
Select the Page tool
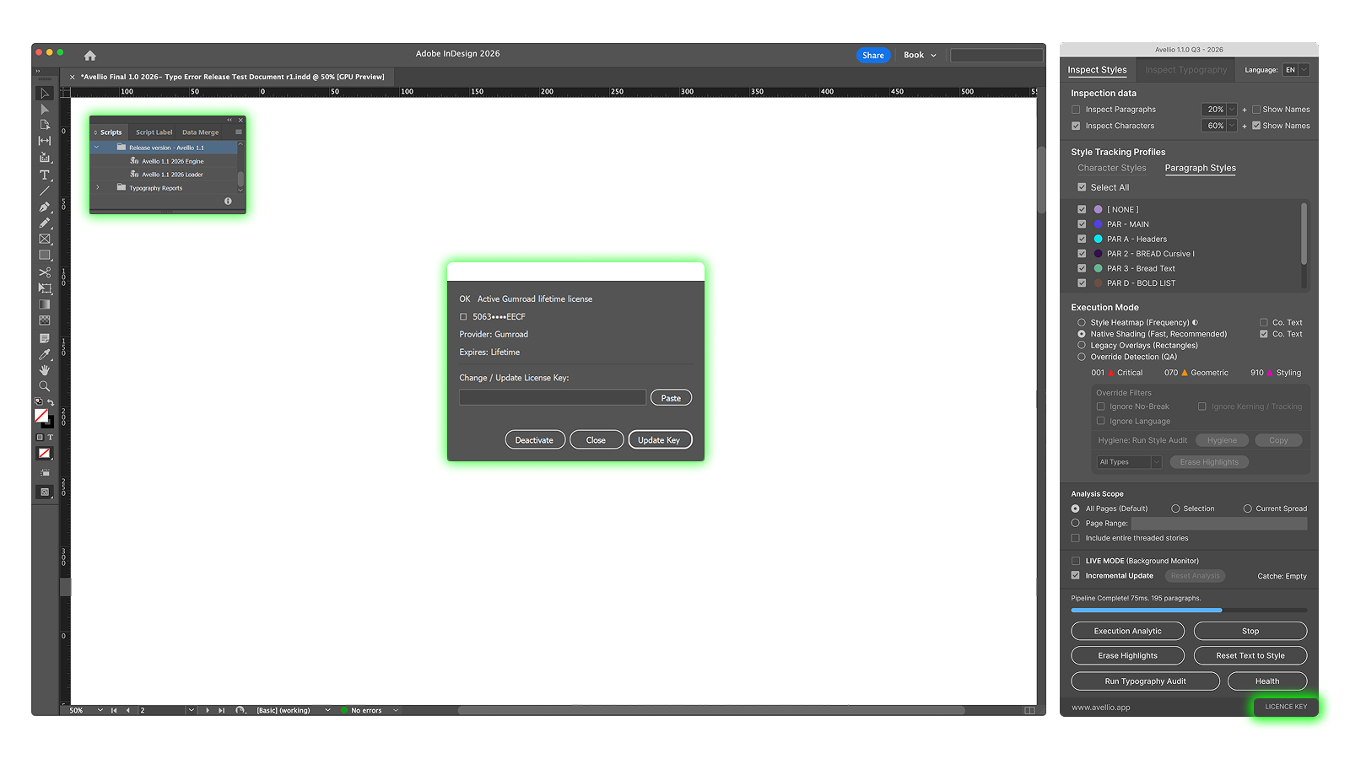point(45,125)
